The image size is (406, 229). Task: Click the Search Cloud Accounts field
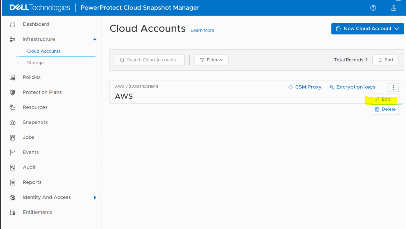(149, 60)
